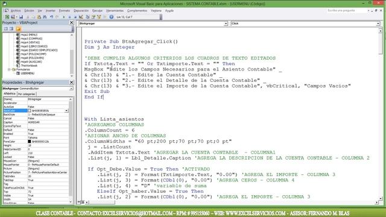Click the Insert UserForm toolbar icon
This screenshot has width=386, height=217.
point(13,17)
